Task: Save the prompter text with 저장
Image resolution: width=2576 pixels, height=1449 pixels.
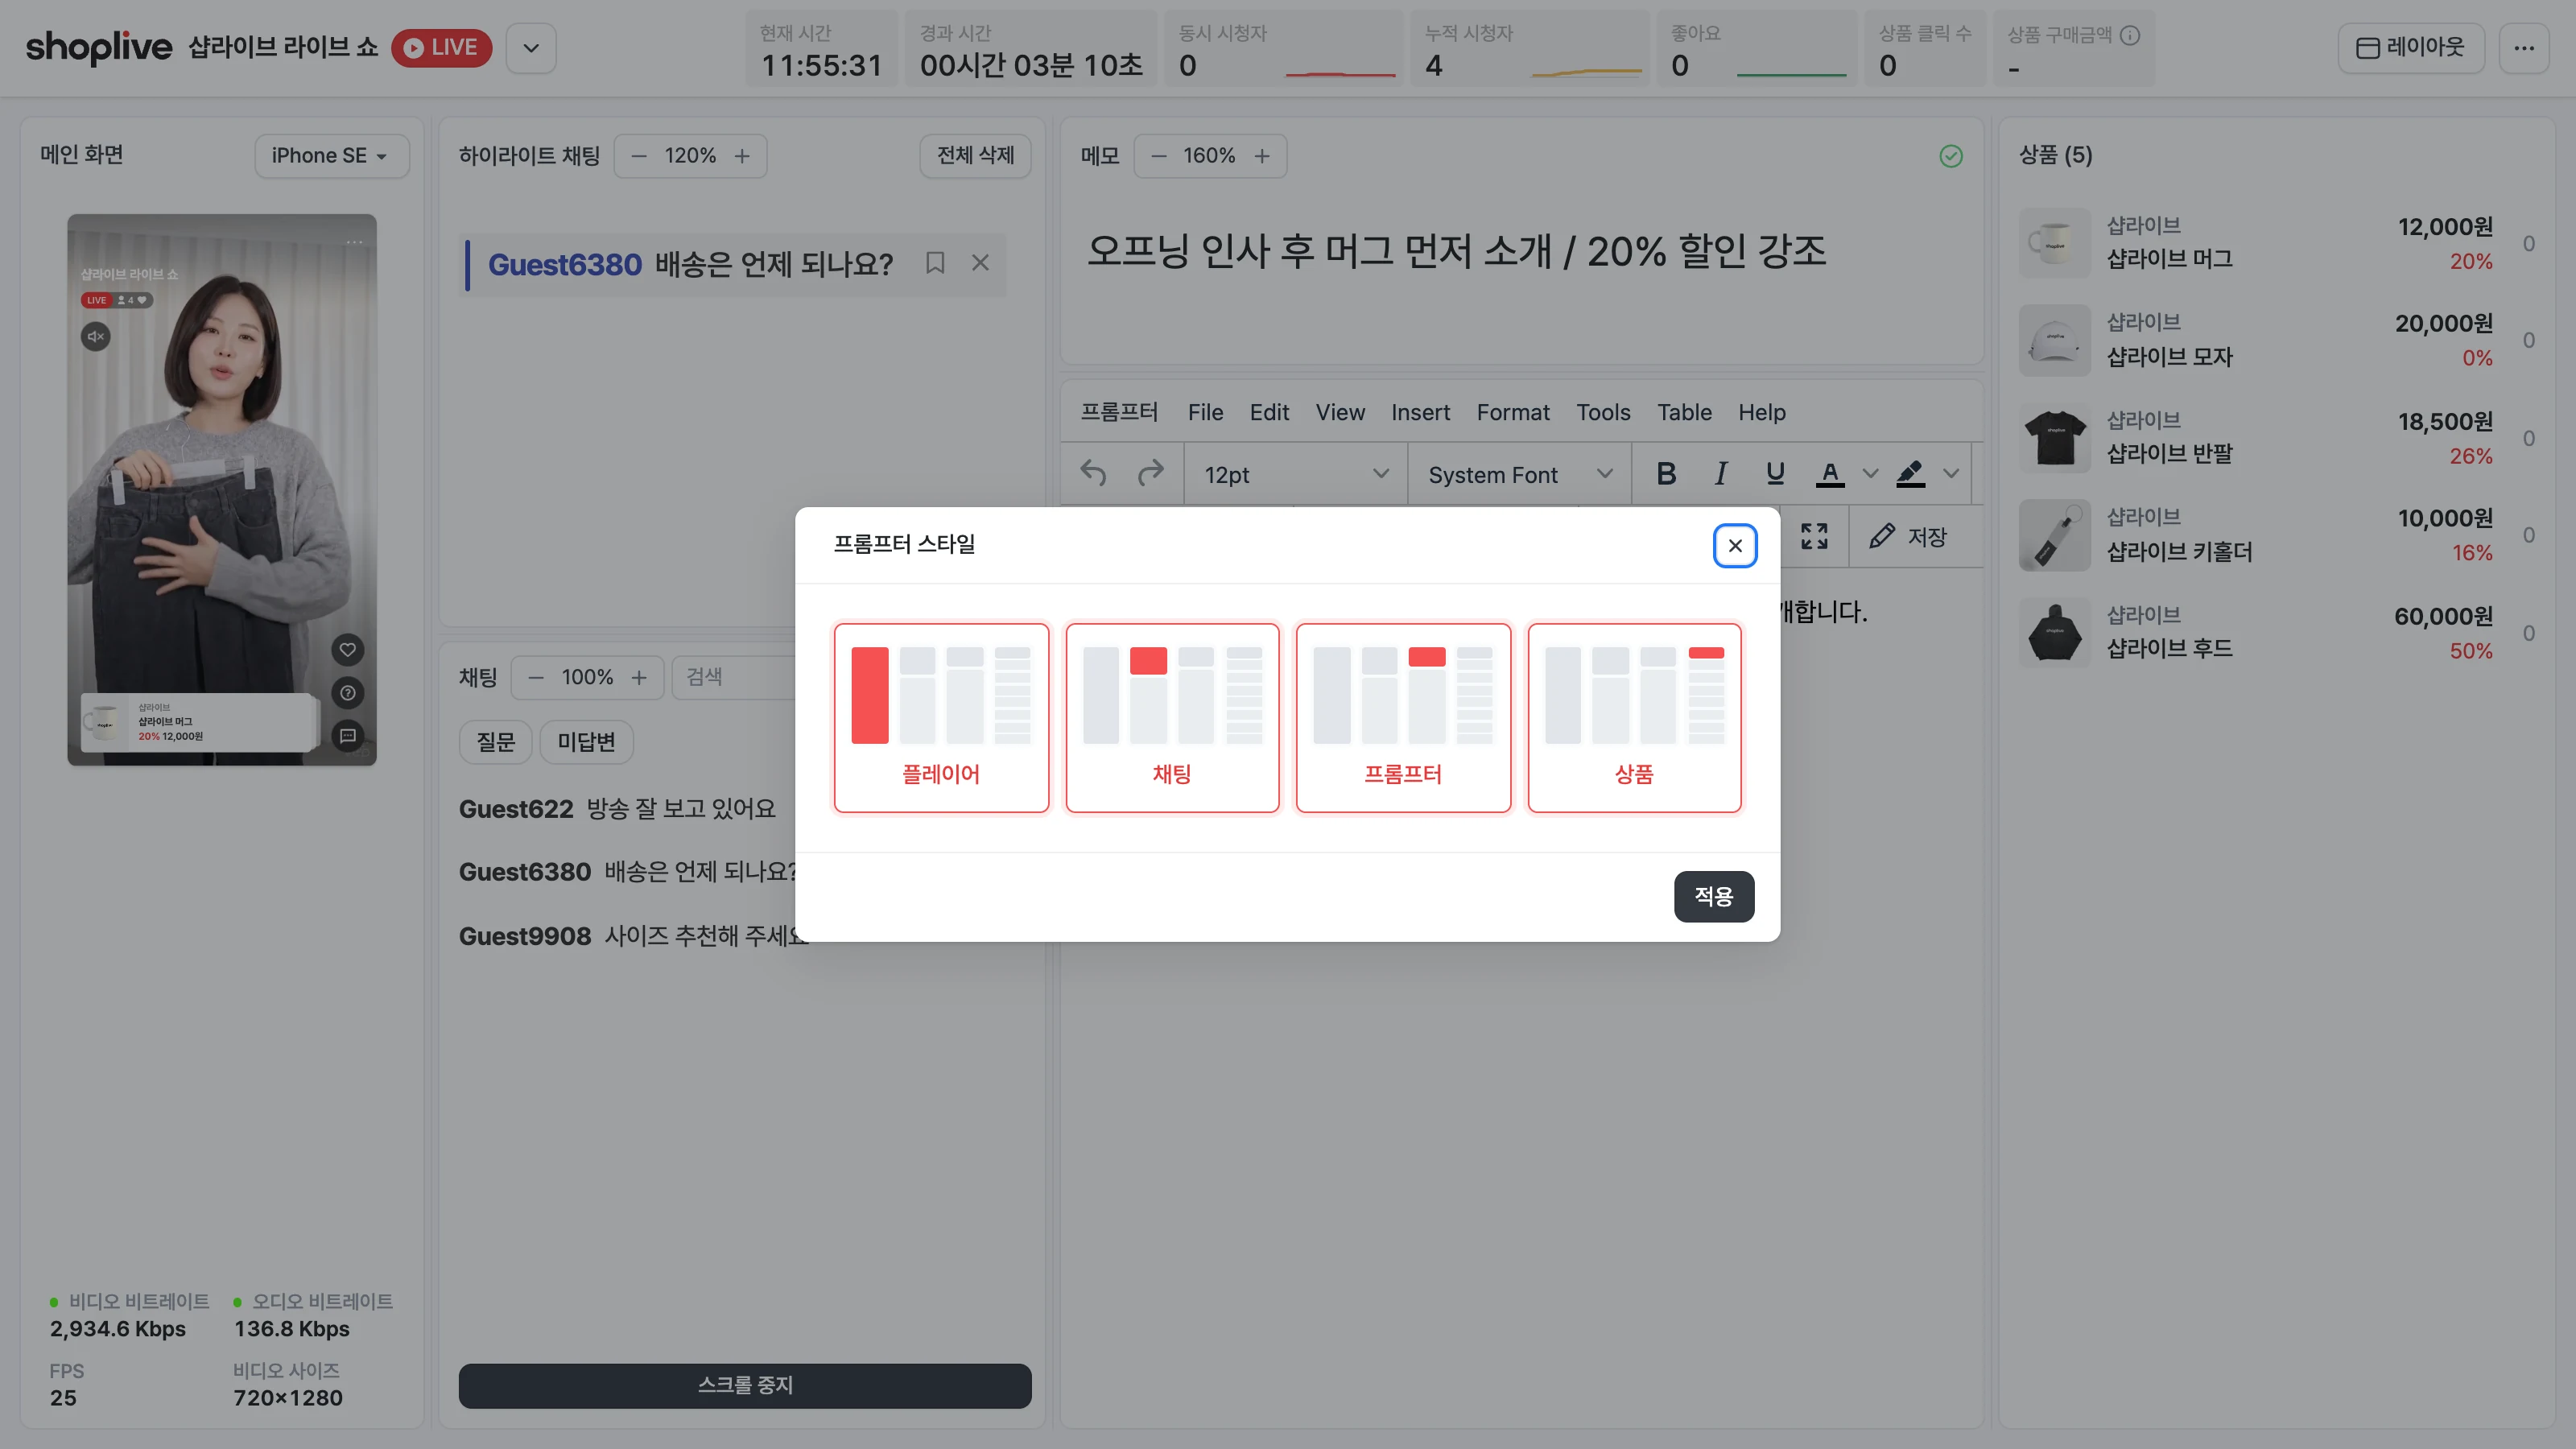Action: click(x=1909, y=537)
